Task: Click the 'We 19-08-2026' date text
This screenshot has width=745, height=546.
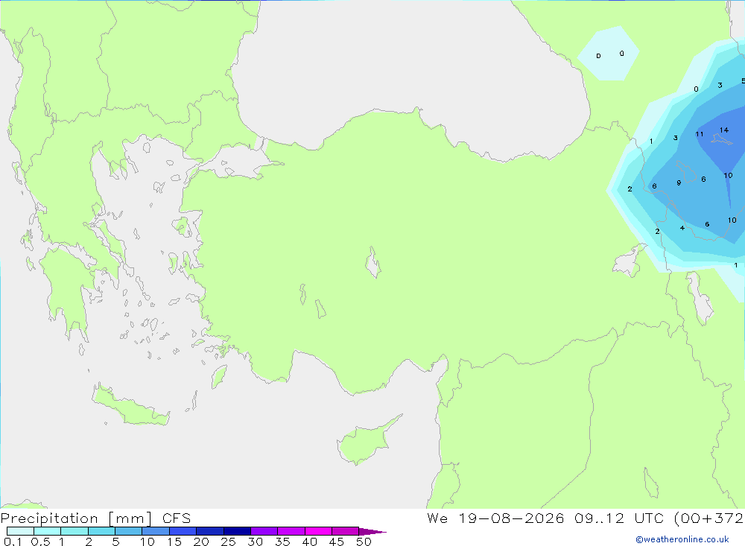Action: [495, 518]
